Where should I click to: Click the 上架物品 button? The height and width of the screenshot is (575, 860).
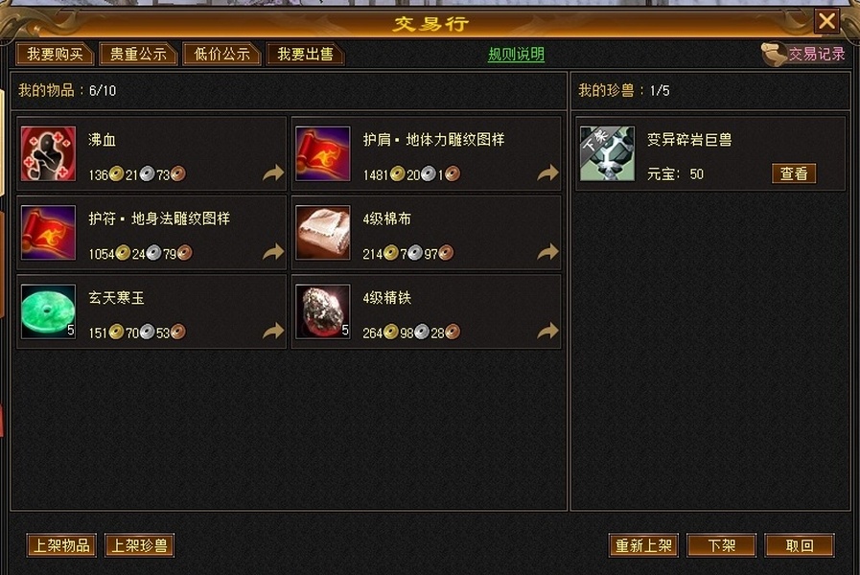coord(61,545)
